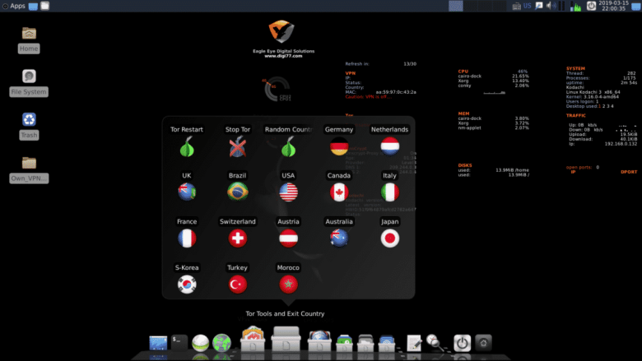The width and height of the screenshot is (642, 361).
Task: Select Random Country exit node icon
Action: pos(288,147)
